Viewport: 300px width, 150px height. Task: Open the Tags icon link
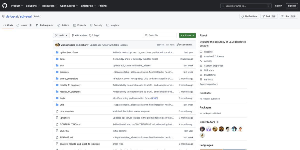coord(90,35)
